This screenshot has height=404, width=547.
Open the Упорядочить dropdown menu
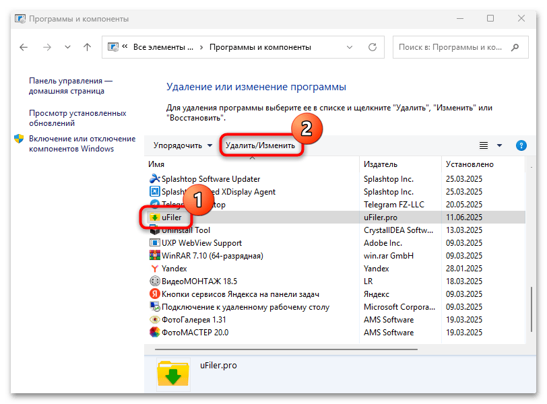pyautogui.click(x=183, y=145)
